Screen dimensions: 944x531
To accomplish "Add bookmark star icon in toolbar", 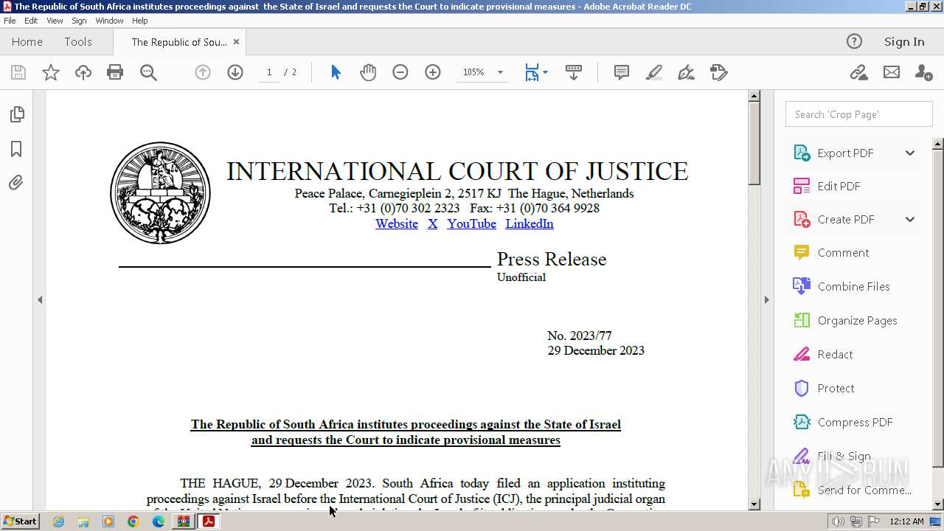I will tap(51, 72).
